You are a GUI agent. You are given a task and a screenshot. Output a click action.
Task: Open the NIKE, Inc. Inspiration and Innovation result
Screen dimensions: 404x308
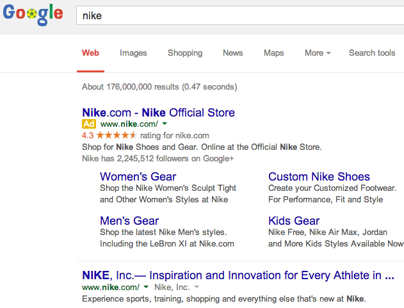[238, 275]
